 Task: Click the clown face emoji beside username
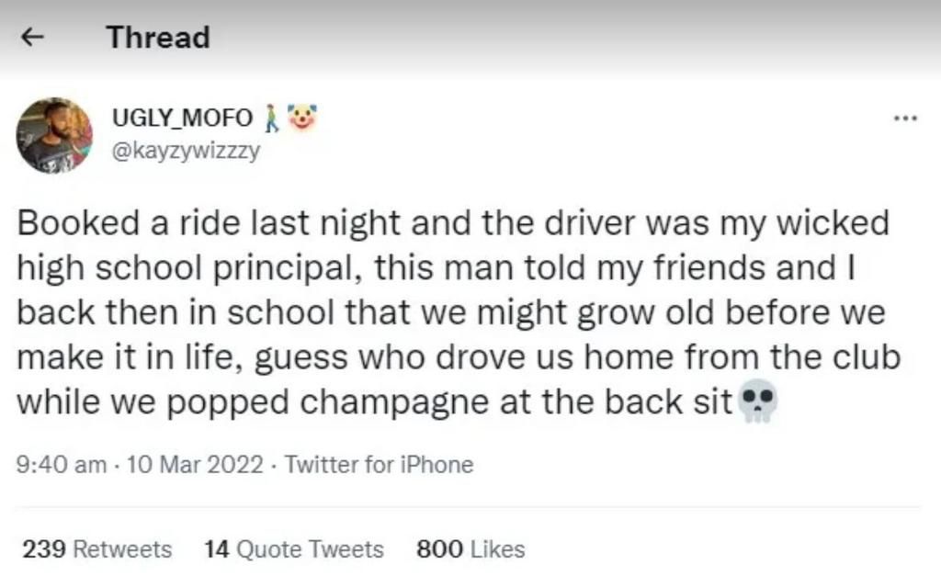pyautogui.click(x=300, y=119)
